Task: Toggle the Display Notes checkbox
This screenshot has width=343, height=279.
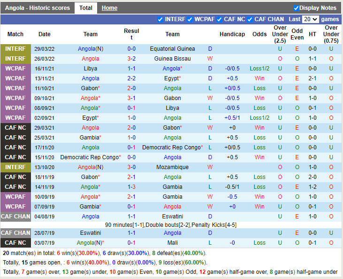Action: 296,8
